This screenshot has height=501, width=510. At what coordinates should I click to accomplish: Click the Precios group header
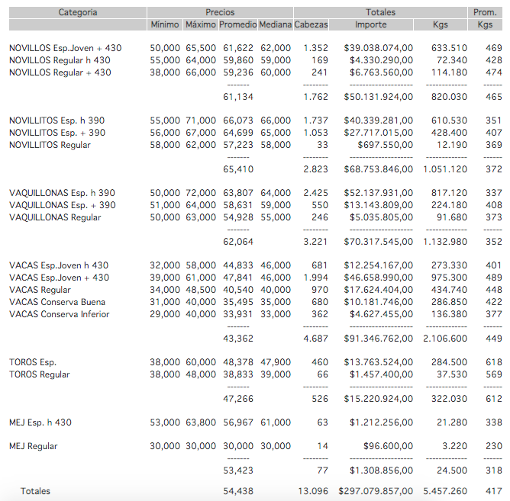[x=220, y=12]
